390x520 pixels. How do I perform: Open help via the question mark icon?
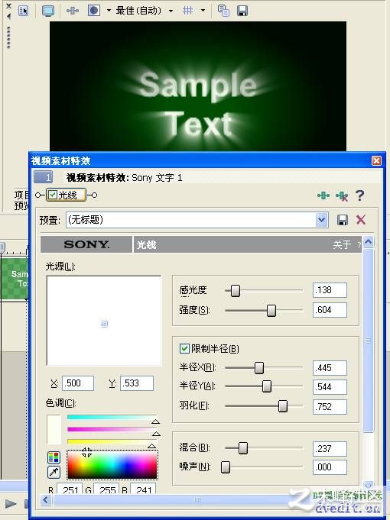pos(359,195)
